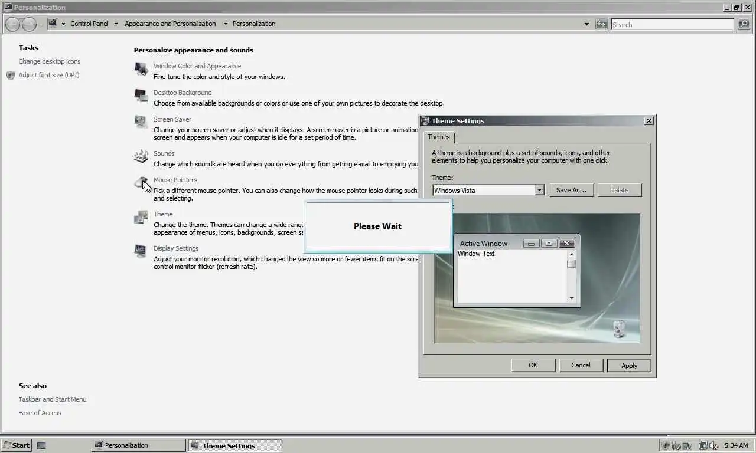756x453 pixels.
Task: Click the Personalization window title bar icon
Action: (8, 7)
